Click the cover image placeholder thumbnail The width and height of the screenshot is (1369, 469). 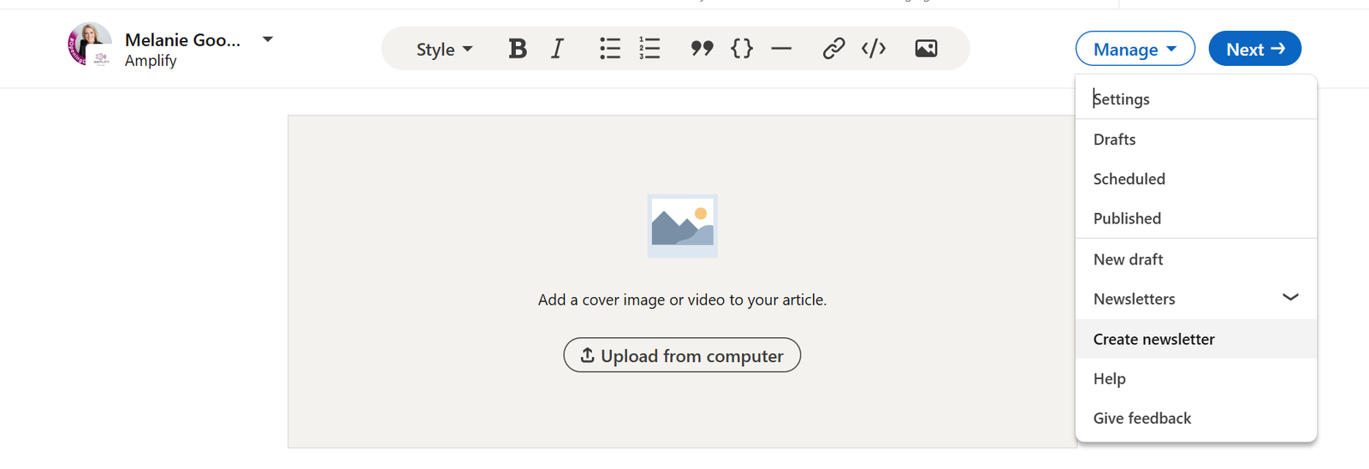[682, 226]
